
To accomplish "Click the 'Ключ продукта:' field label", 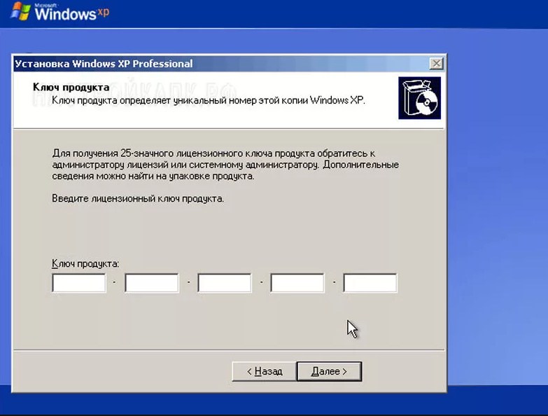I will click(x=85, y=263).
